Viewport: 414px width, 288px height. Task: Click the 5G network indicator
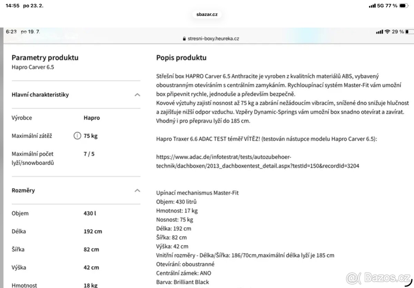click(x=381, y=6)
